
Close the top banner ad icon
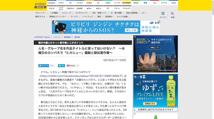pos(158,22)
